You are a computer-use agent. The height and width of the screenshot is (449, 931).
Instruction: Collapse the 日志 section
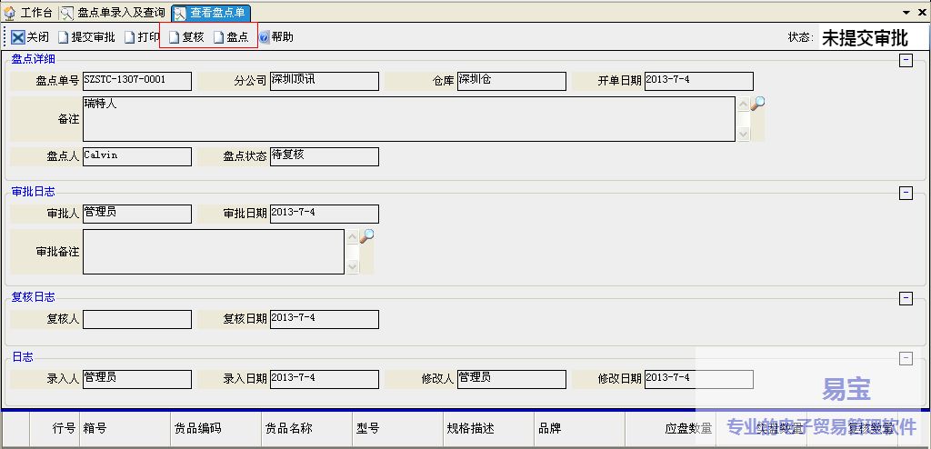tap(905, 358)
